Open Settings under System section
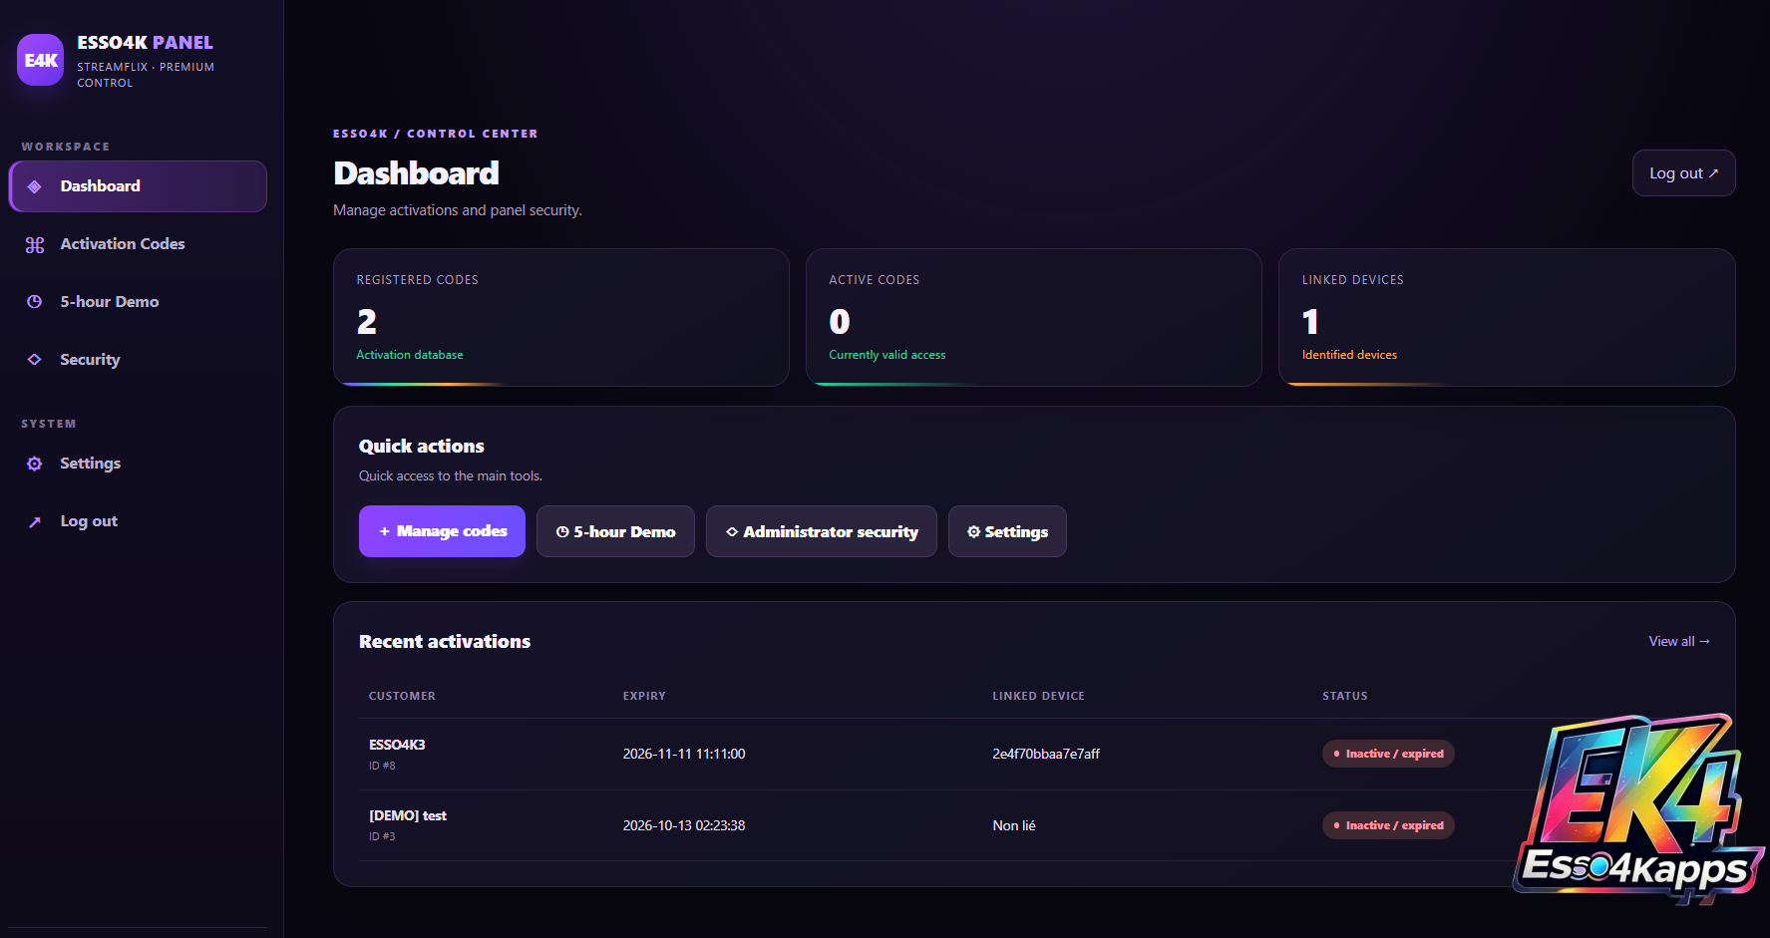This screenshot has height=938, width=1770. pyautogui.click(x=138, y=464)
